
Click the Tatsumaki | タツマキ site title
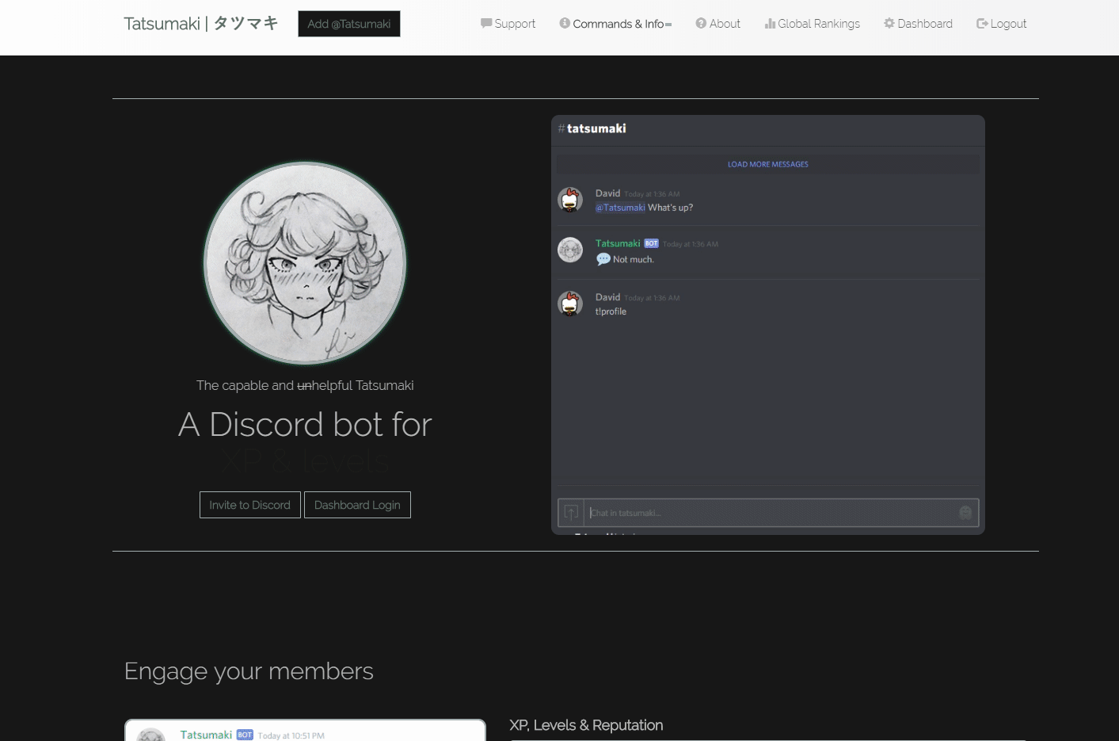pos(201,24)
